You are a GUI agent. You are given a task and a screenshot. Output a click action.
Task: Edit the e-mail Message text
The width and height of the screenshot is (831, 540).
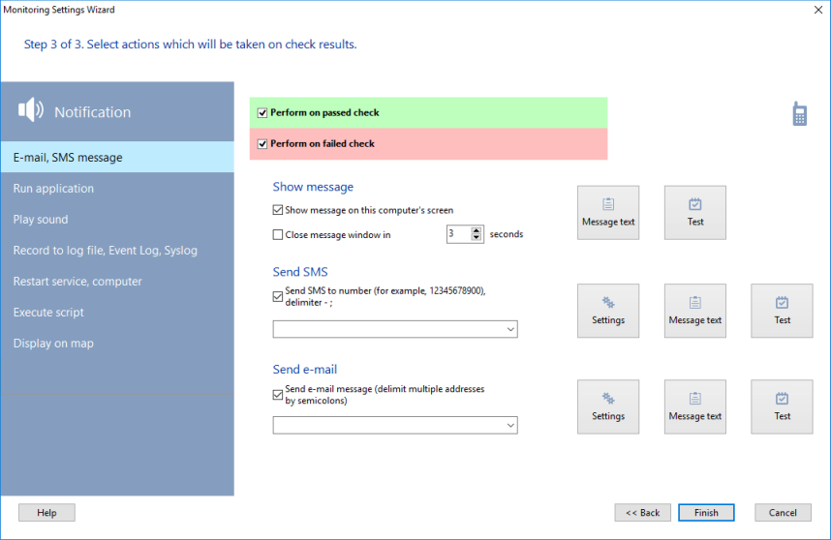pos(695,406)
